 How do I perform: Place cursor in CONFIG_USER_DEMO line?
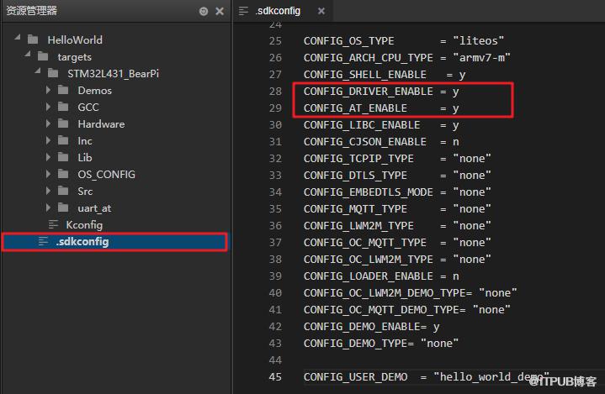pyautogui.click(x=427, y=377)
